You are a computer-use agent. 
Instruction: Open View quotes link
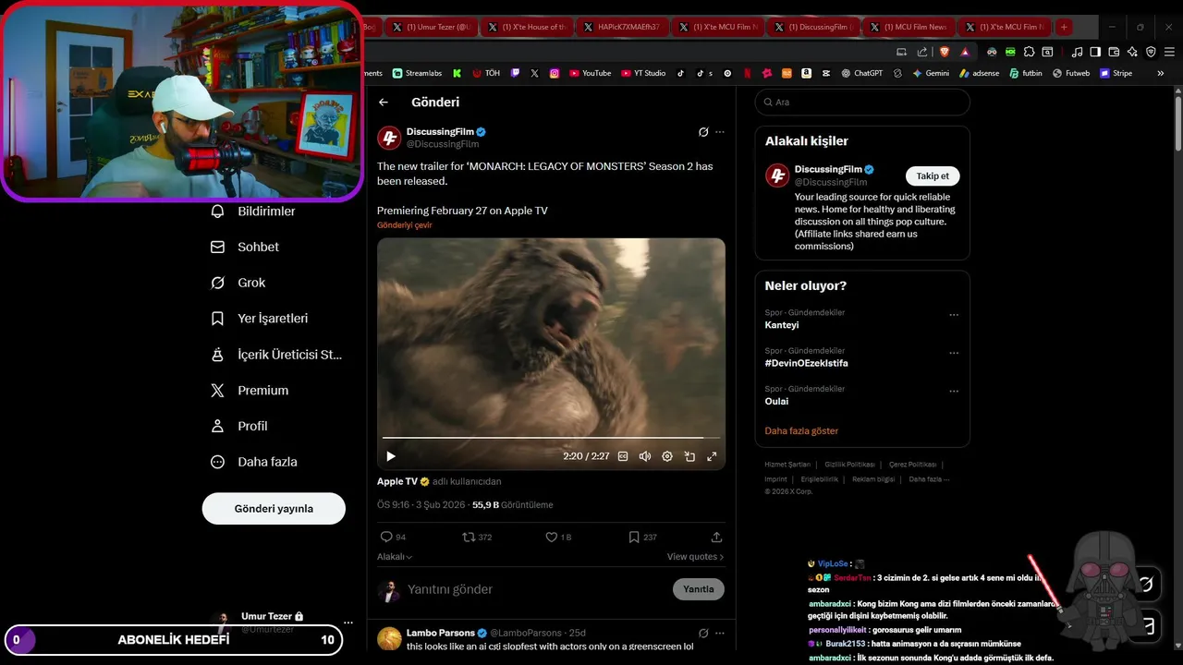click(695, 557)
